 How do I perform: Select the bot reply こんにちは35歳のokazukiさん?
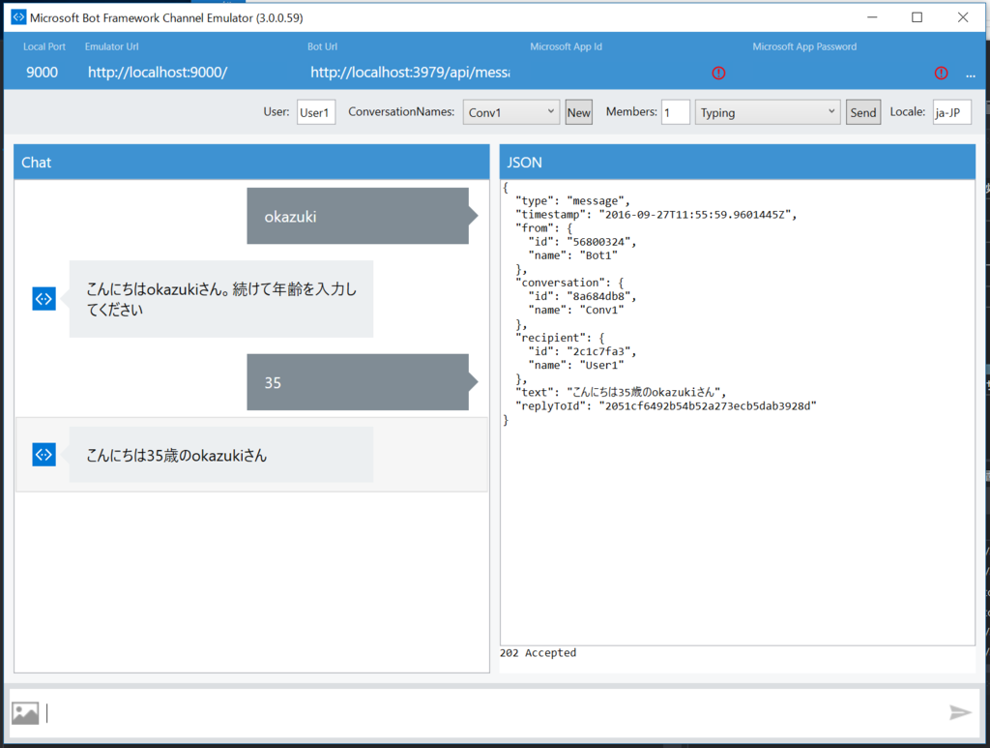pos(221,455)
